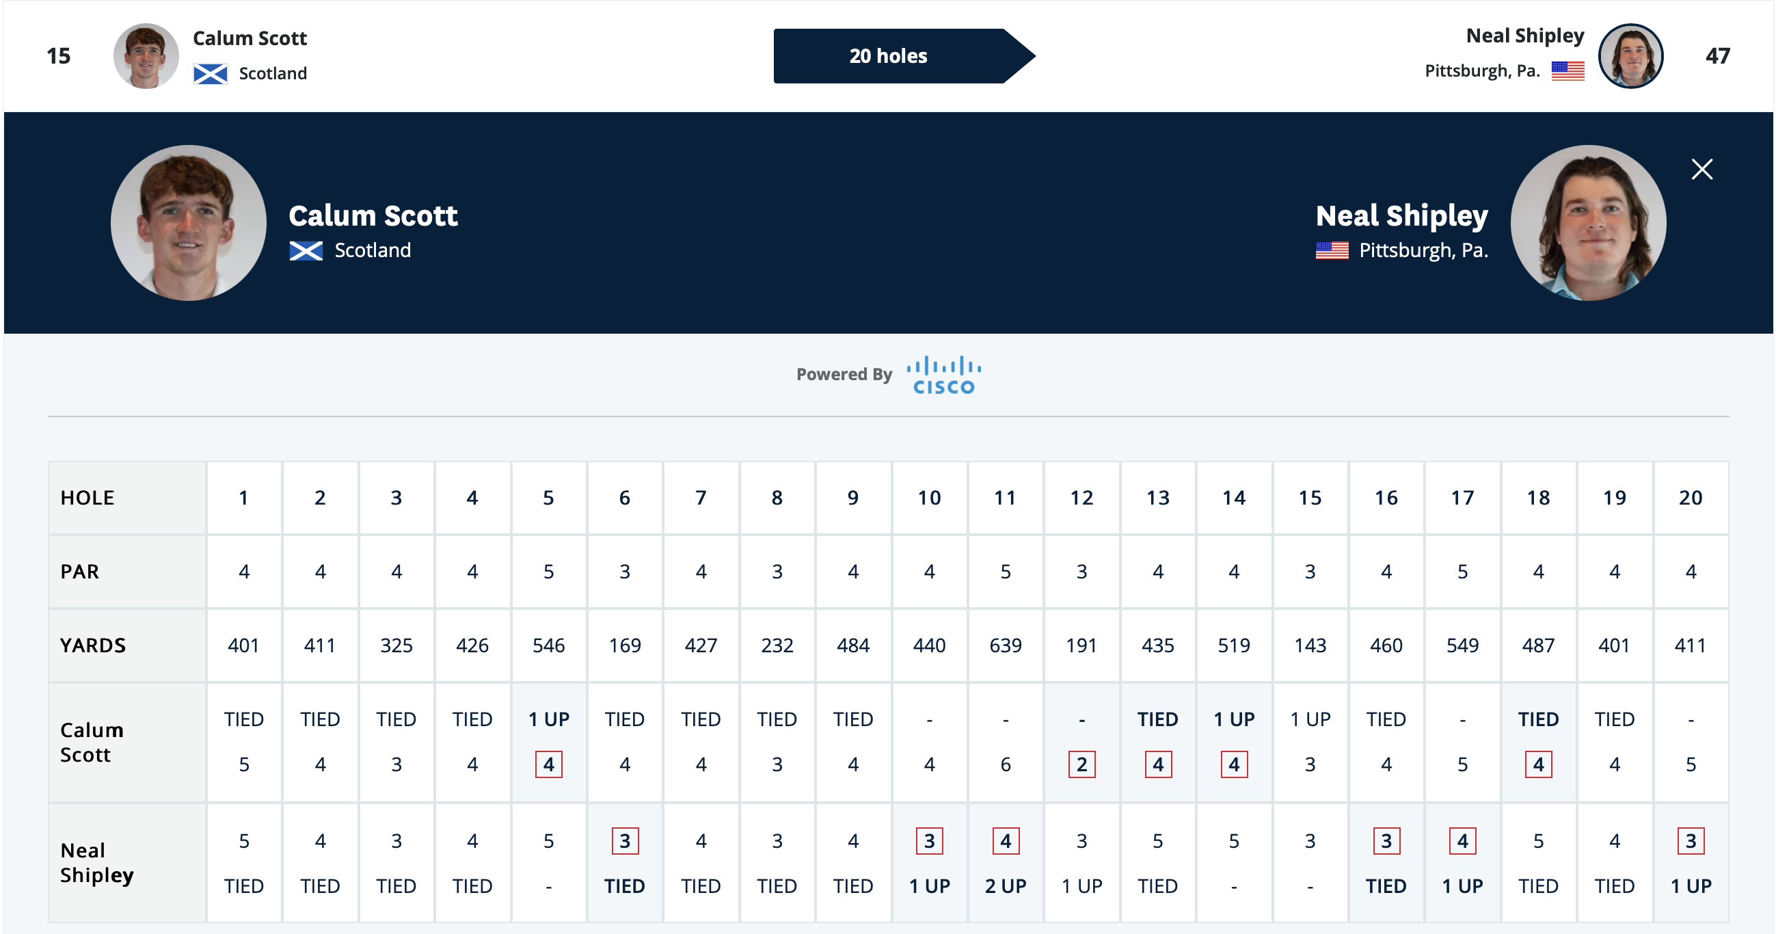Image resolution: width=1776 pixels, height=934 pixels.
Task: Click Calum Scott's boxed 2 on hole 12
Action: (1081, 764)
